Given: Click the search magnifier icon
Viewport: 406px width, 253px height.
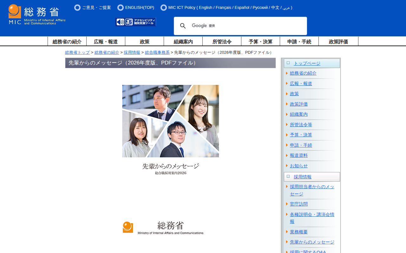Looking at the screenshot, I should [183, 26].
